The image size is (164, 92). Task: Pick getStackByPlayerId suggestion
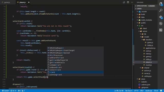75,60
